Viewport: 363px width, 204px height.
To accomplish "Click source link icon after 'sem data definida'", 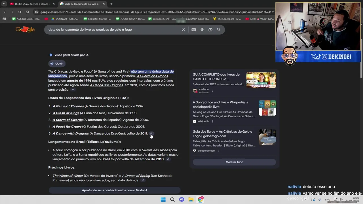I will [143, 180].
